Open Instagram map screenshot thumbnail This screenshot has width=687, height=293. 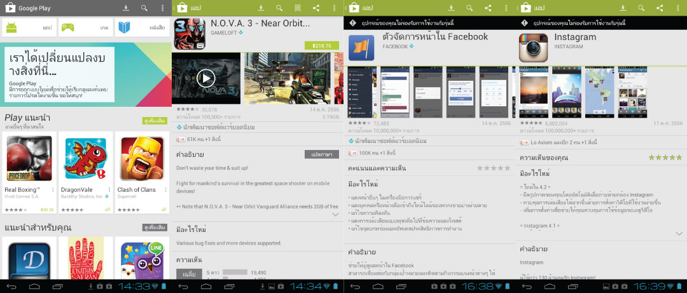click(x=599, y=92)
